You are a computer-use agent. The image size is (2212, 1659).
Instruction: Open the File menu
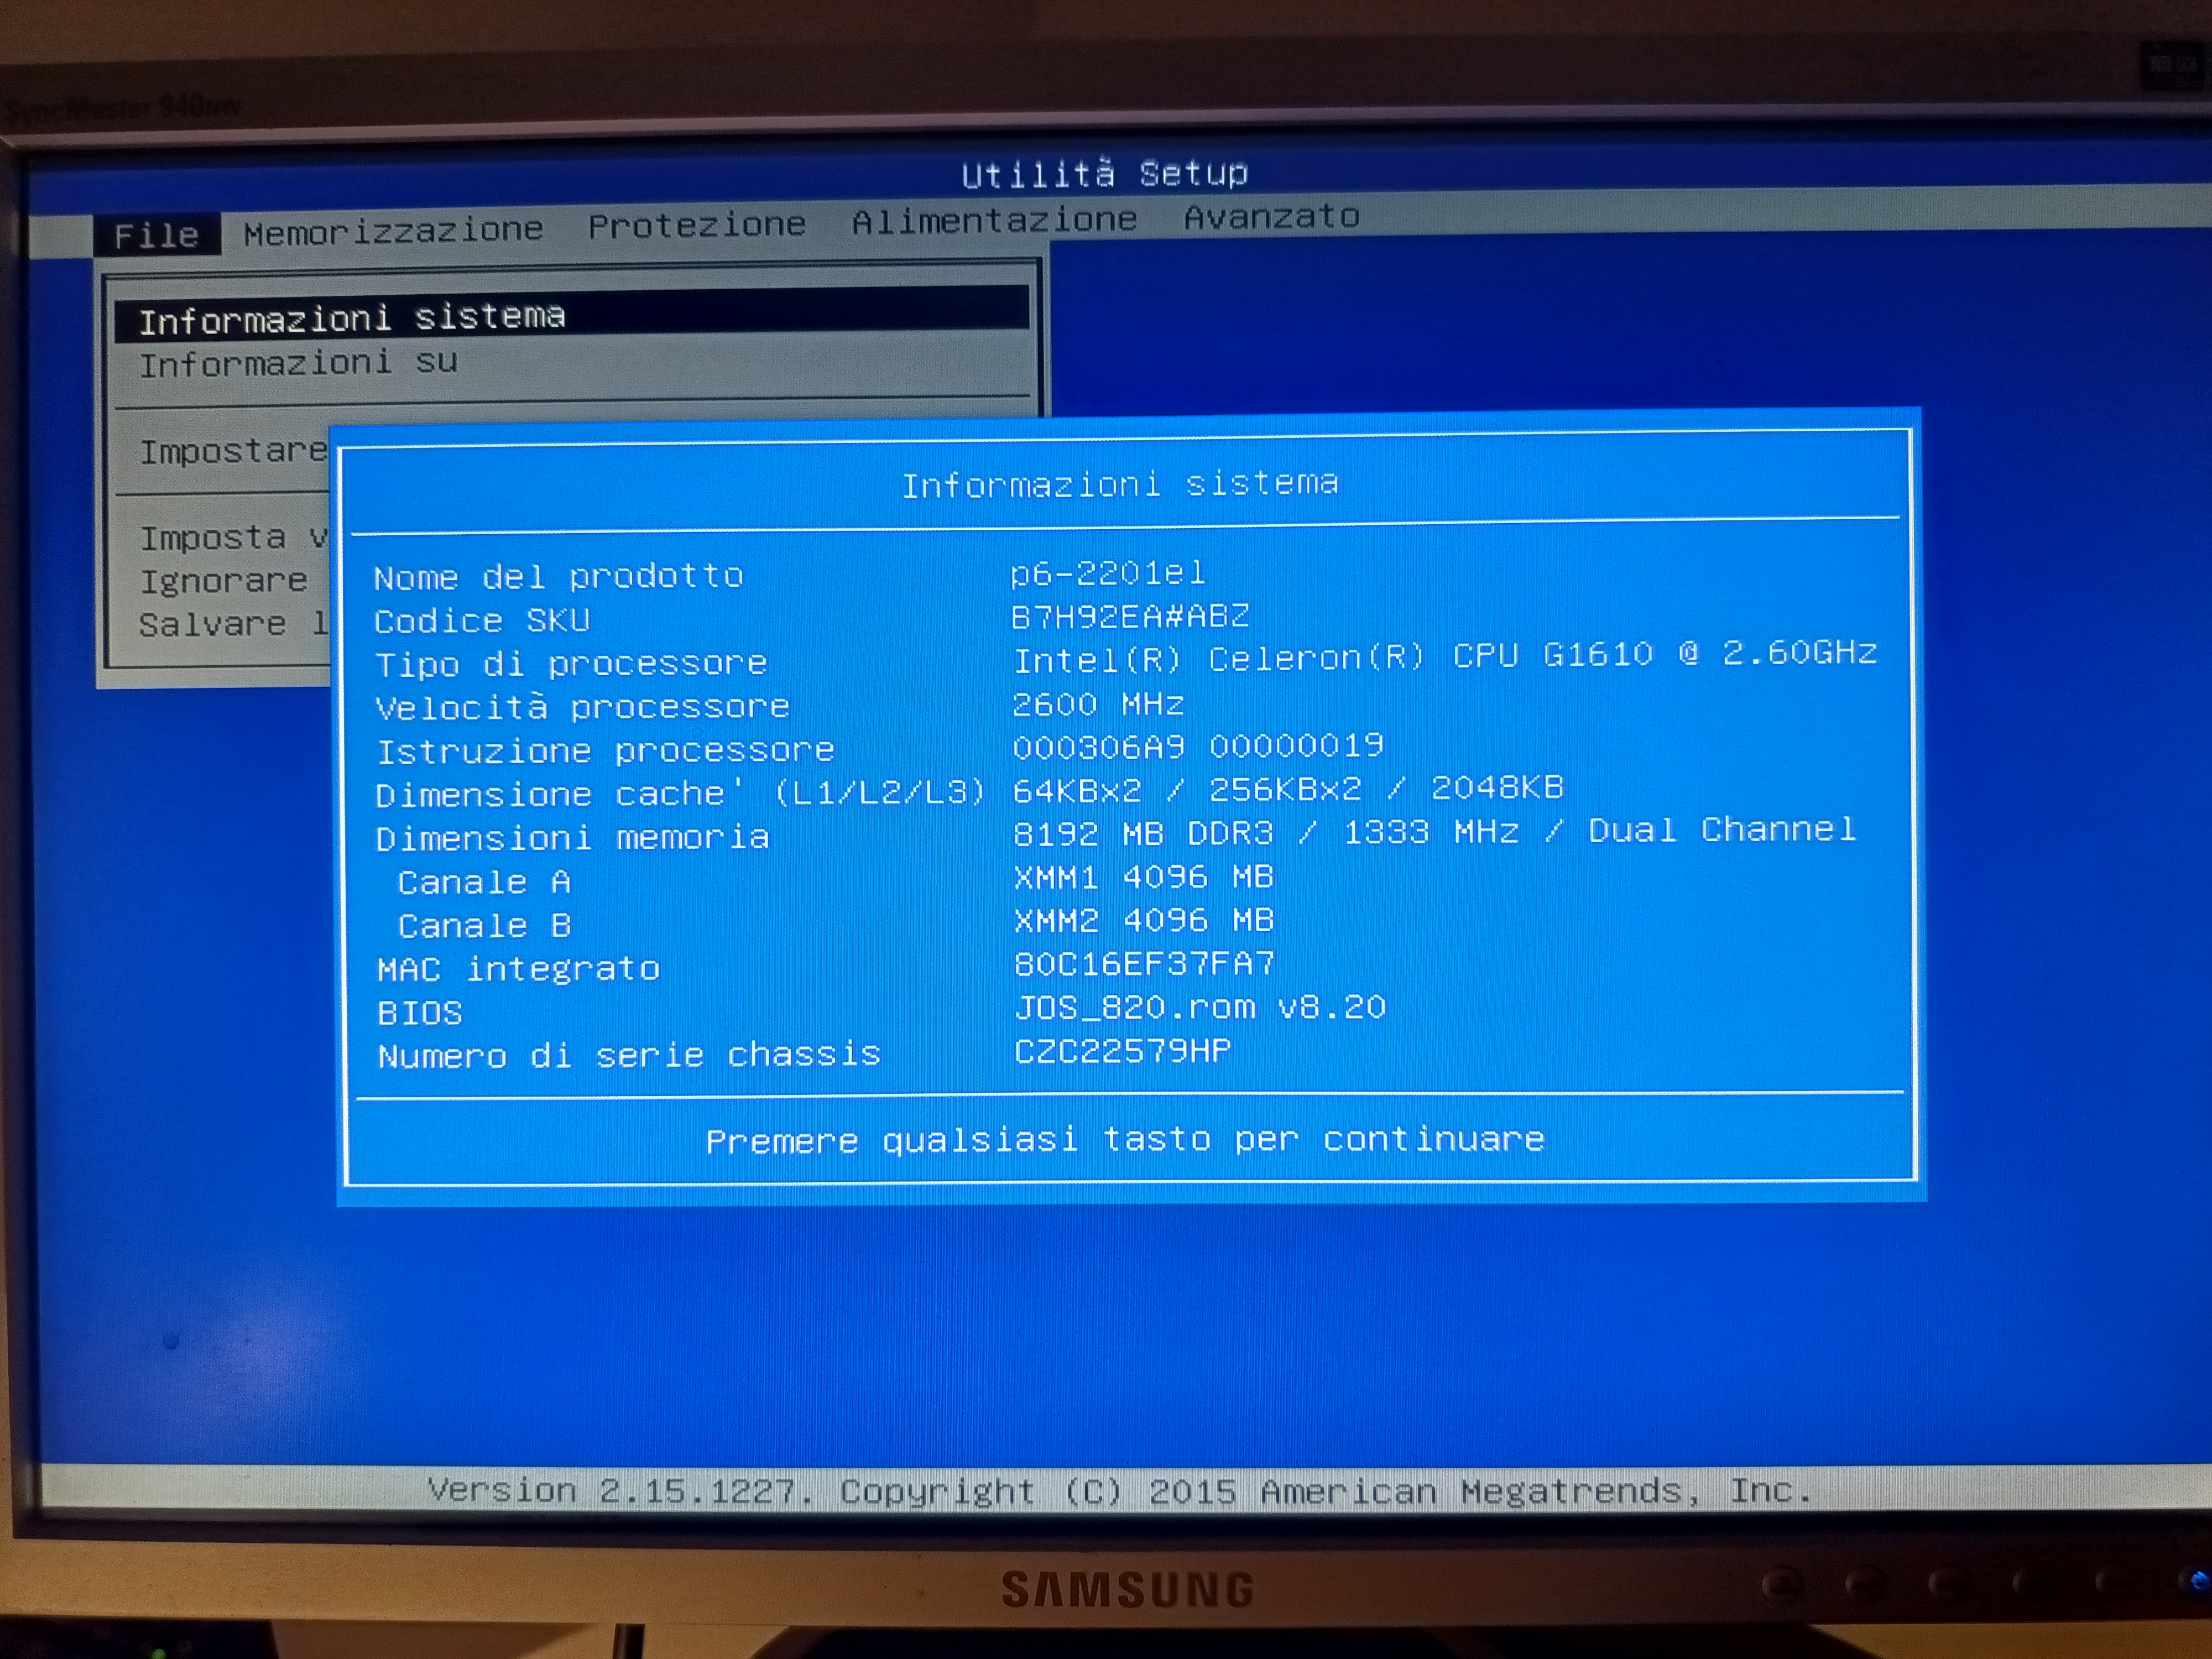coord(156,236)
